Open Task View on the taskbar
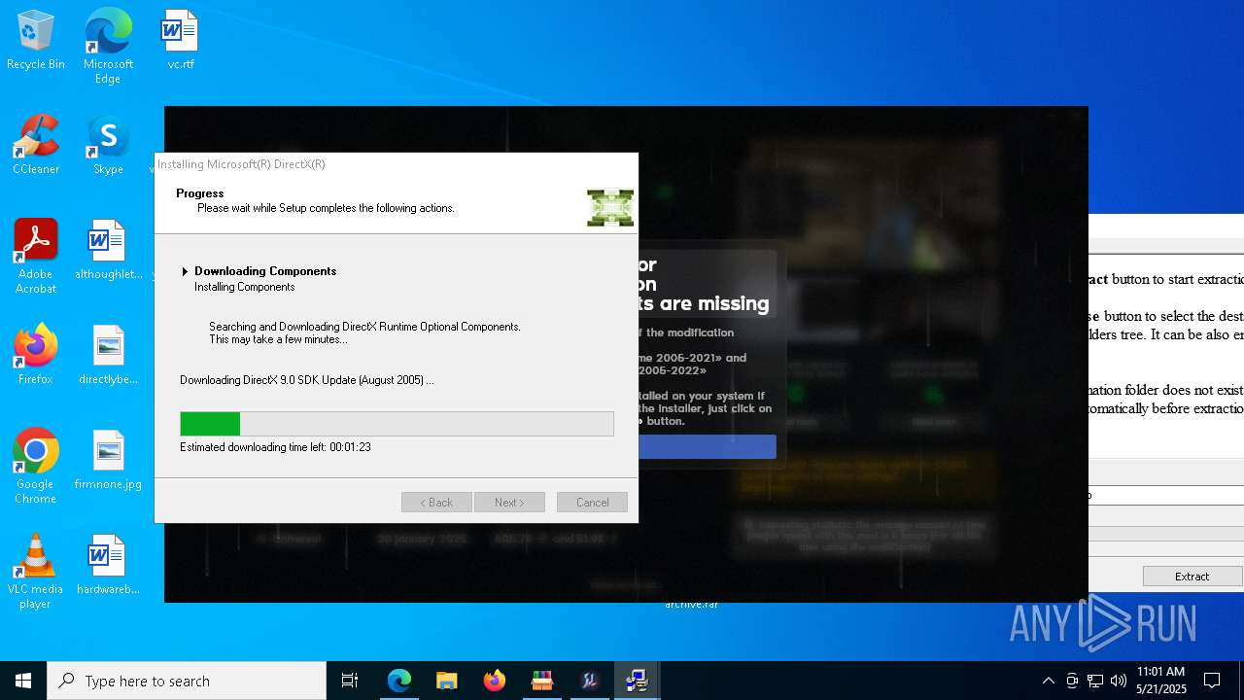Screen dimensions: 1244x700 pos(350,681)
